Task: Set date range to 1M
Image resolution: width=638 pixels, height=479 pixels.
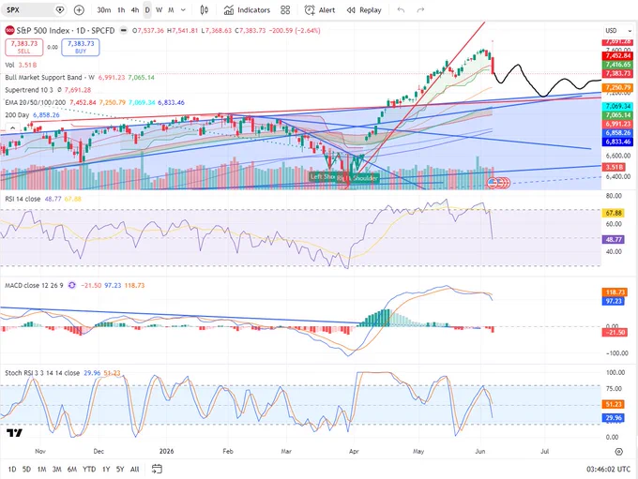Action: coord(41,470)
